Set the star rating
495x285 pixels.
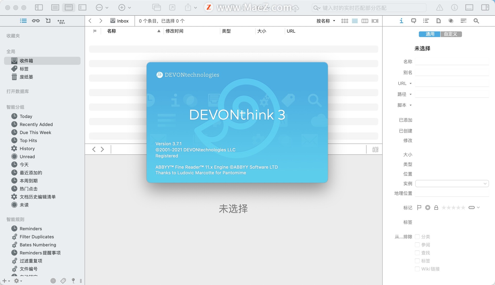453,207
